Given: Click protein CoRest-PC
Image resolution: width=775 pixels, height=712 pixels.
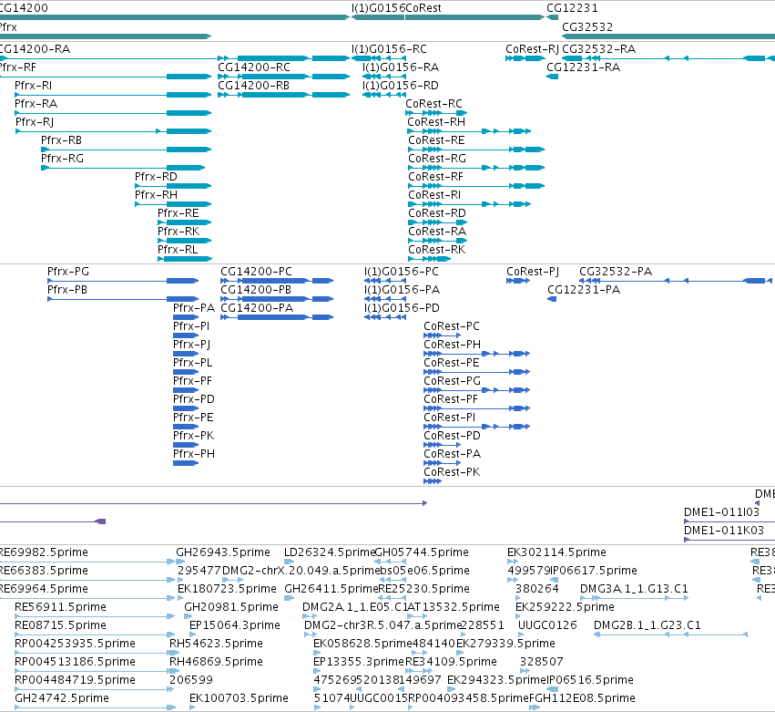Looking at the screenshot, I should 443,335.
